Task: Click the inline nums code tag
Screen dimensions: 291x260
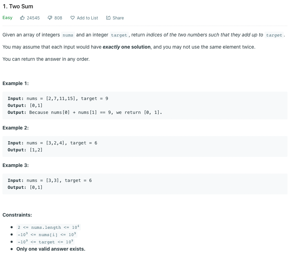Action: click(68, 35)
